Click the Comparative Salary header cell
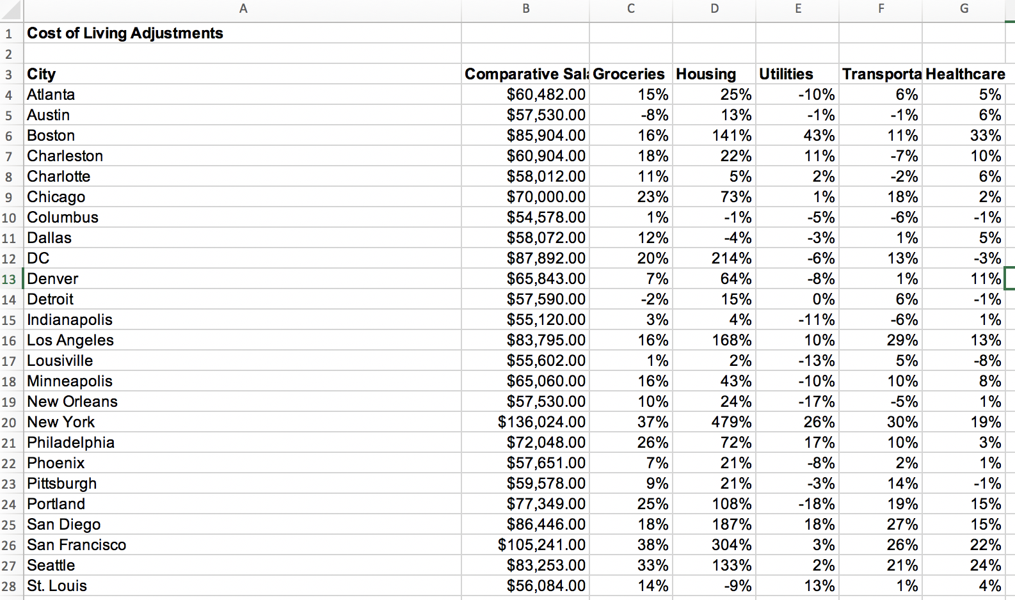Screen dimensions: 1015x600 tap(525, 74)
